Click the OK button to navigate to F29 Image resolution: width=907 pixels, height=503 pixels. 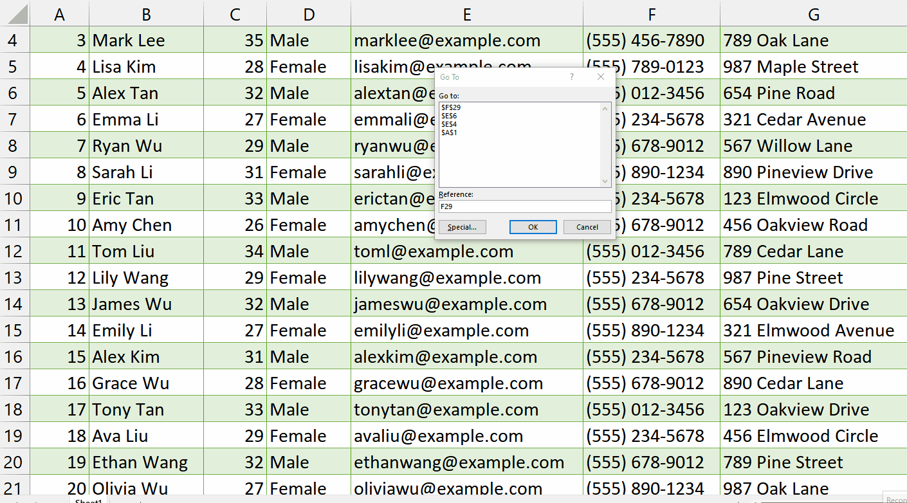[x=533, y=226]
